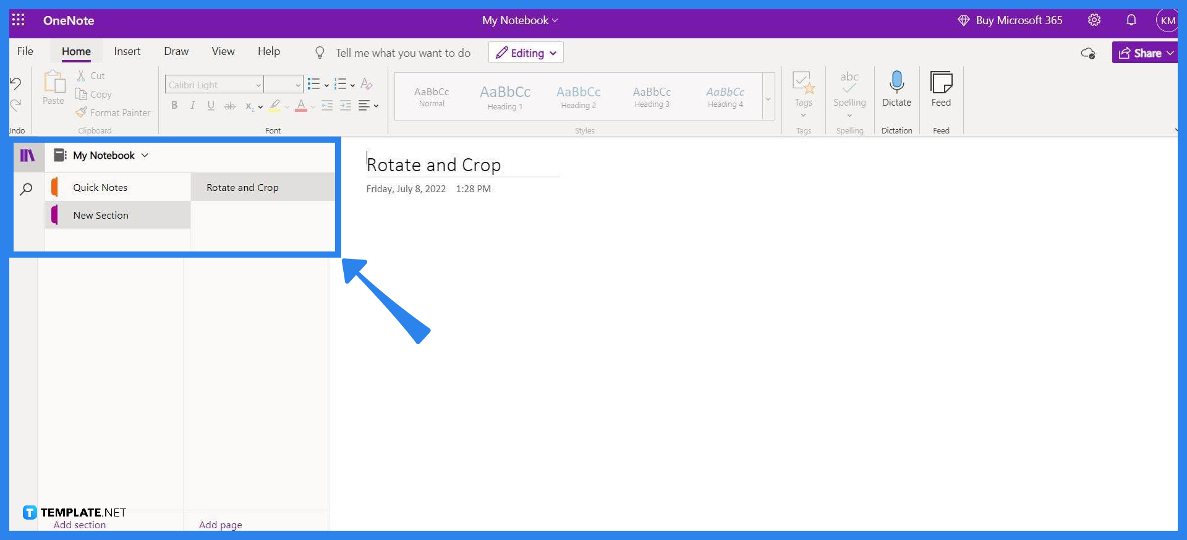The image size is (1187, 540).
Task: Click the Undo arrow icon
Action: 15,83
